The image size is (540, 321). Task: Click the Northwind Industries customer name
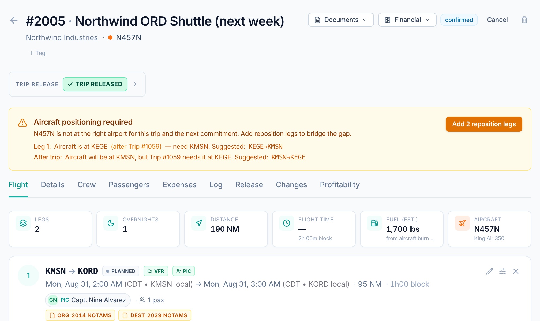(x=62, y=37)
